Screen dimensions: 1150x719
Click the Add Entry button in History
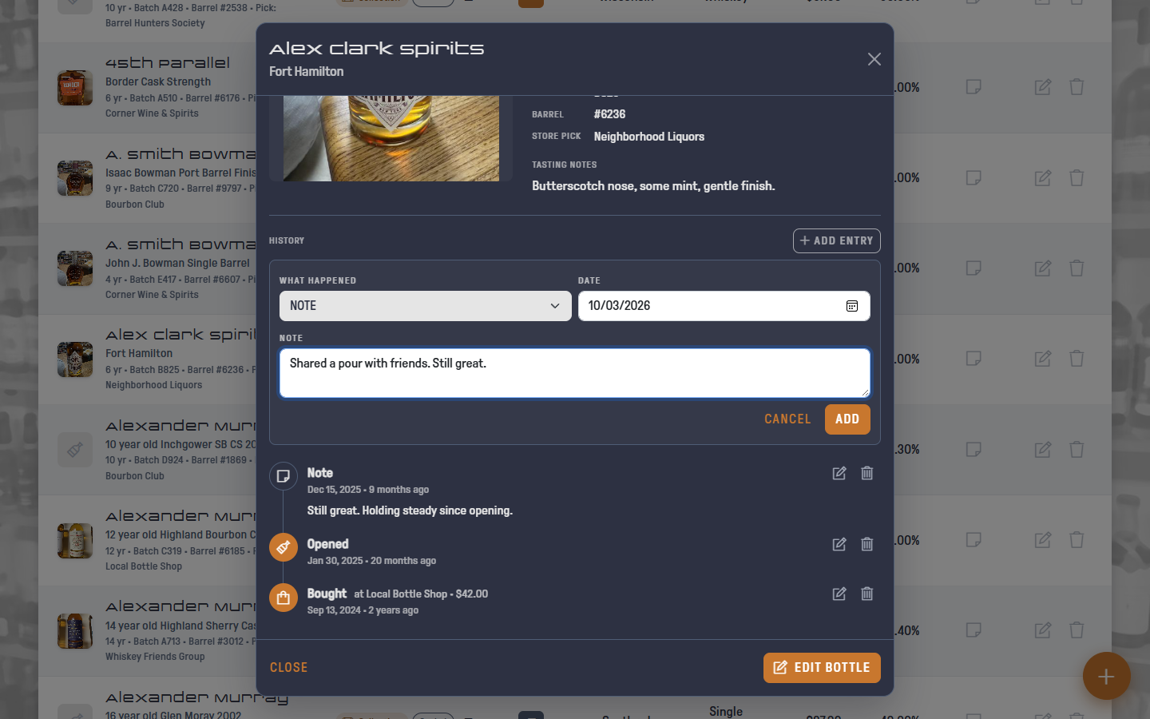point(836,240)
